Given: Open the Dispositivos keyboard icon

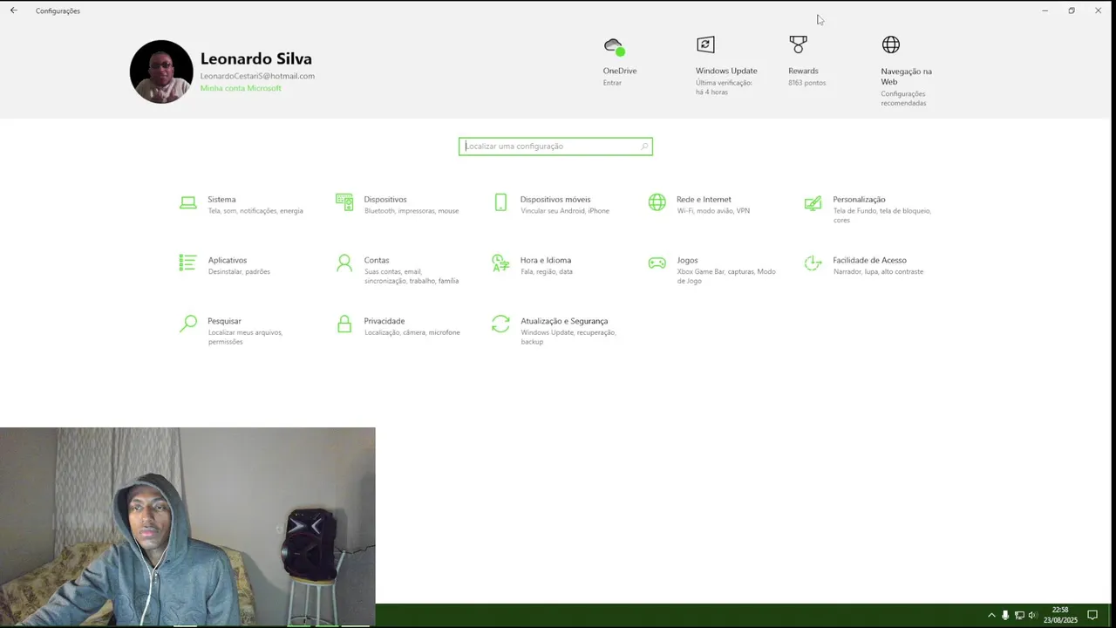Looking at the screenshot, I should pos(344,202).
